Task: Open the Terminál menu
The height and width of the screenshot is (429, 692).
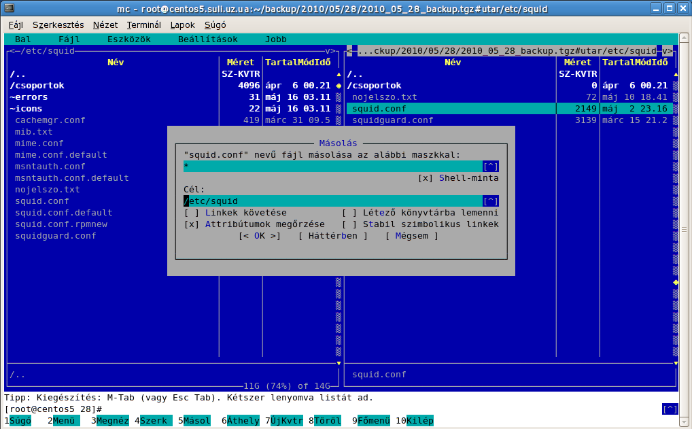Action: point(143,24)
